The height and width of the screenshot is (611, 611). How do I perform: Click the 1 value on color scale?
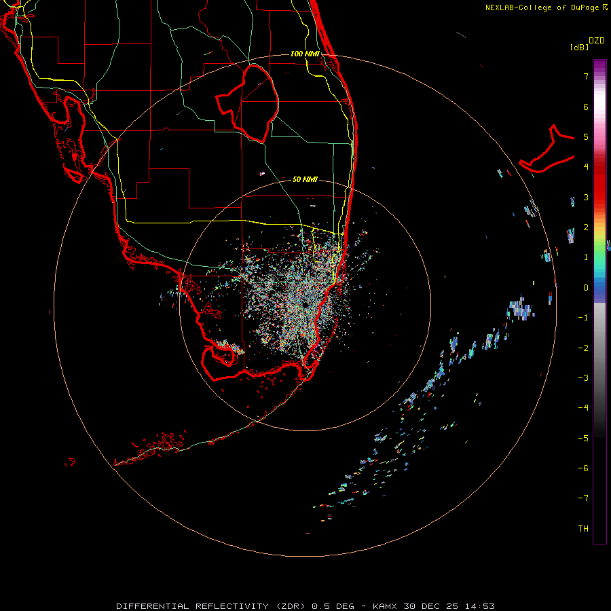[x=586, y=257]
